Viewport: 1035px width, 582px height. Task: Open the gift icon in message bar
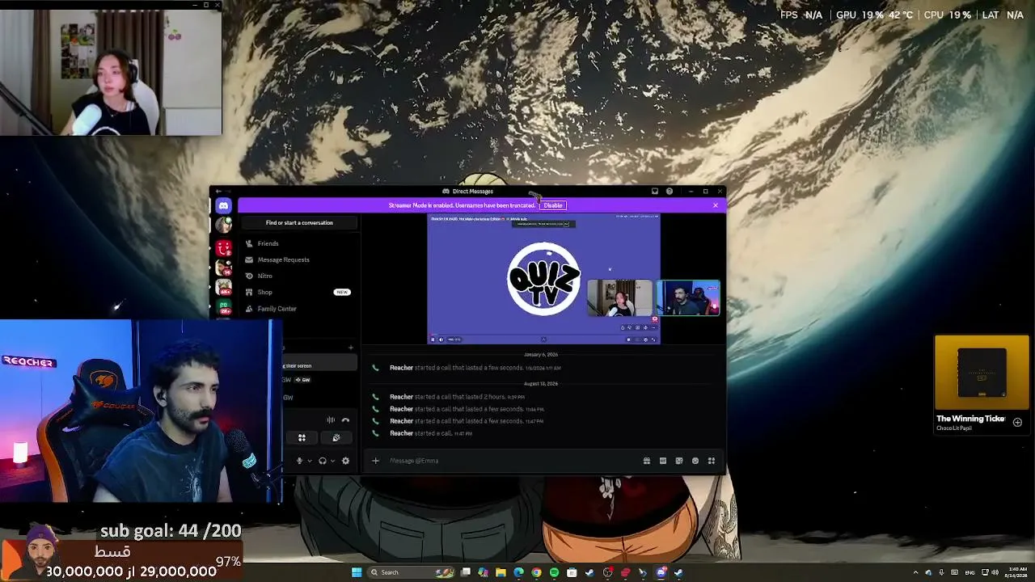click(x=647, y=461)
